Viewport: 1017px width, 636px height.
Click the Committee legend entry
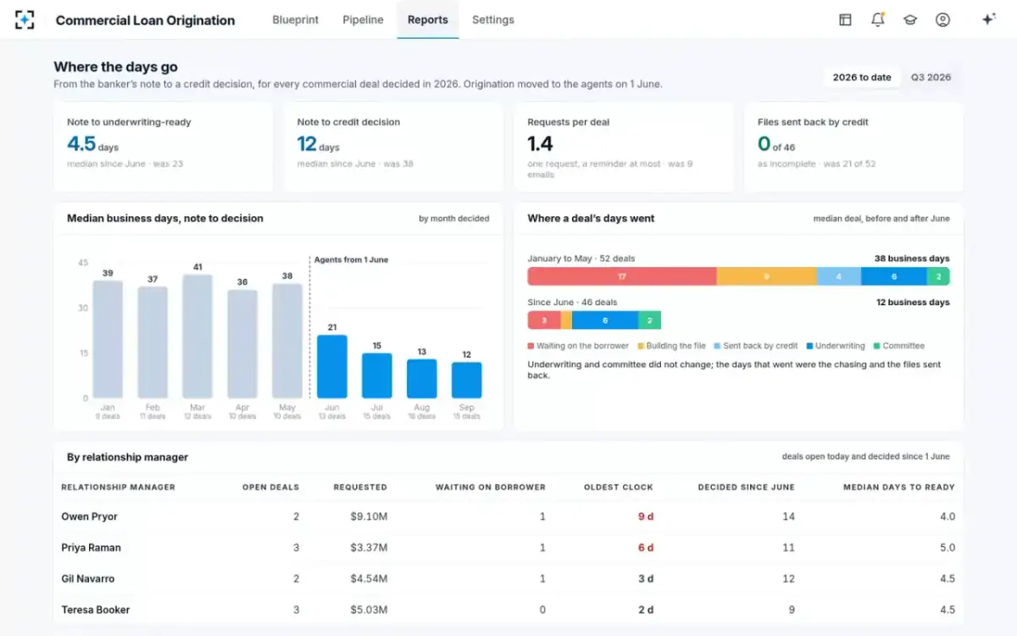pos(899,346)
